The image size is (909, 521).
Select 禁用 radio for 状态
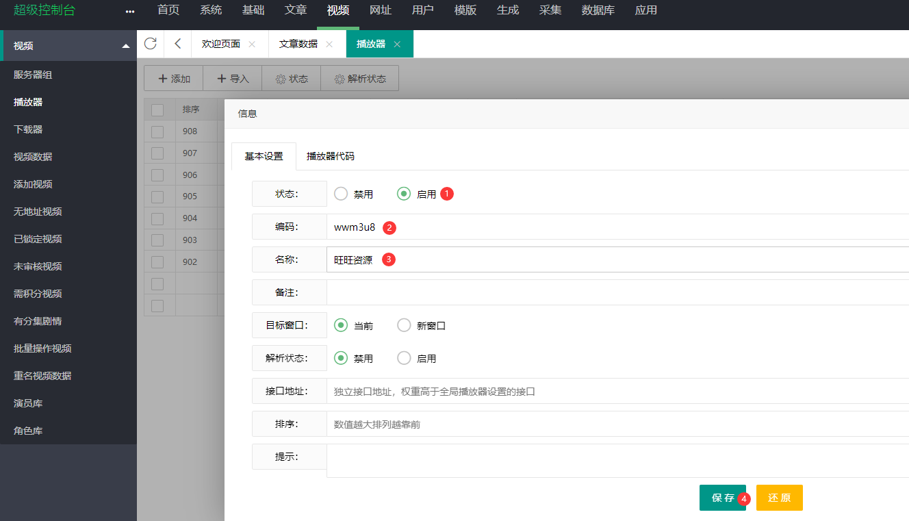coord(341,194)
